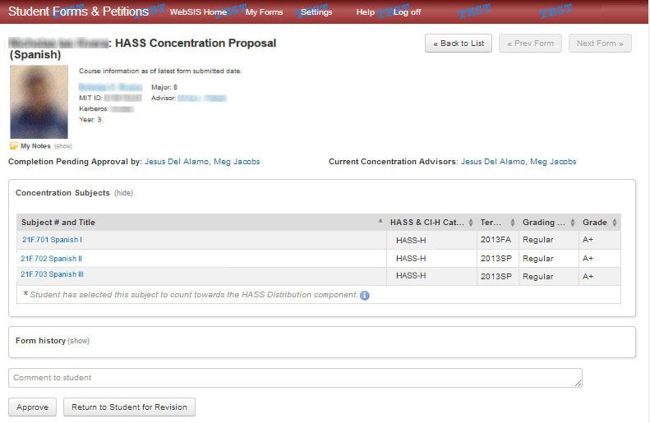Open the Settings menu item
650x423 pixels.
point(316,12)
